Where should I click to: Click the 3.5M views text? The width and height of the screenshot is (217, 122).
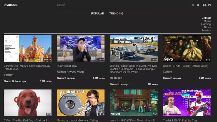point(99,78)
